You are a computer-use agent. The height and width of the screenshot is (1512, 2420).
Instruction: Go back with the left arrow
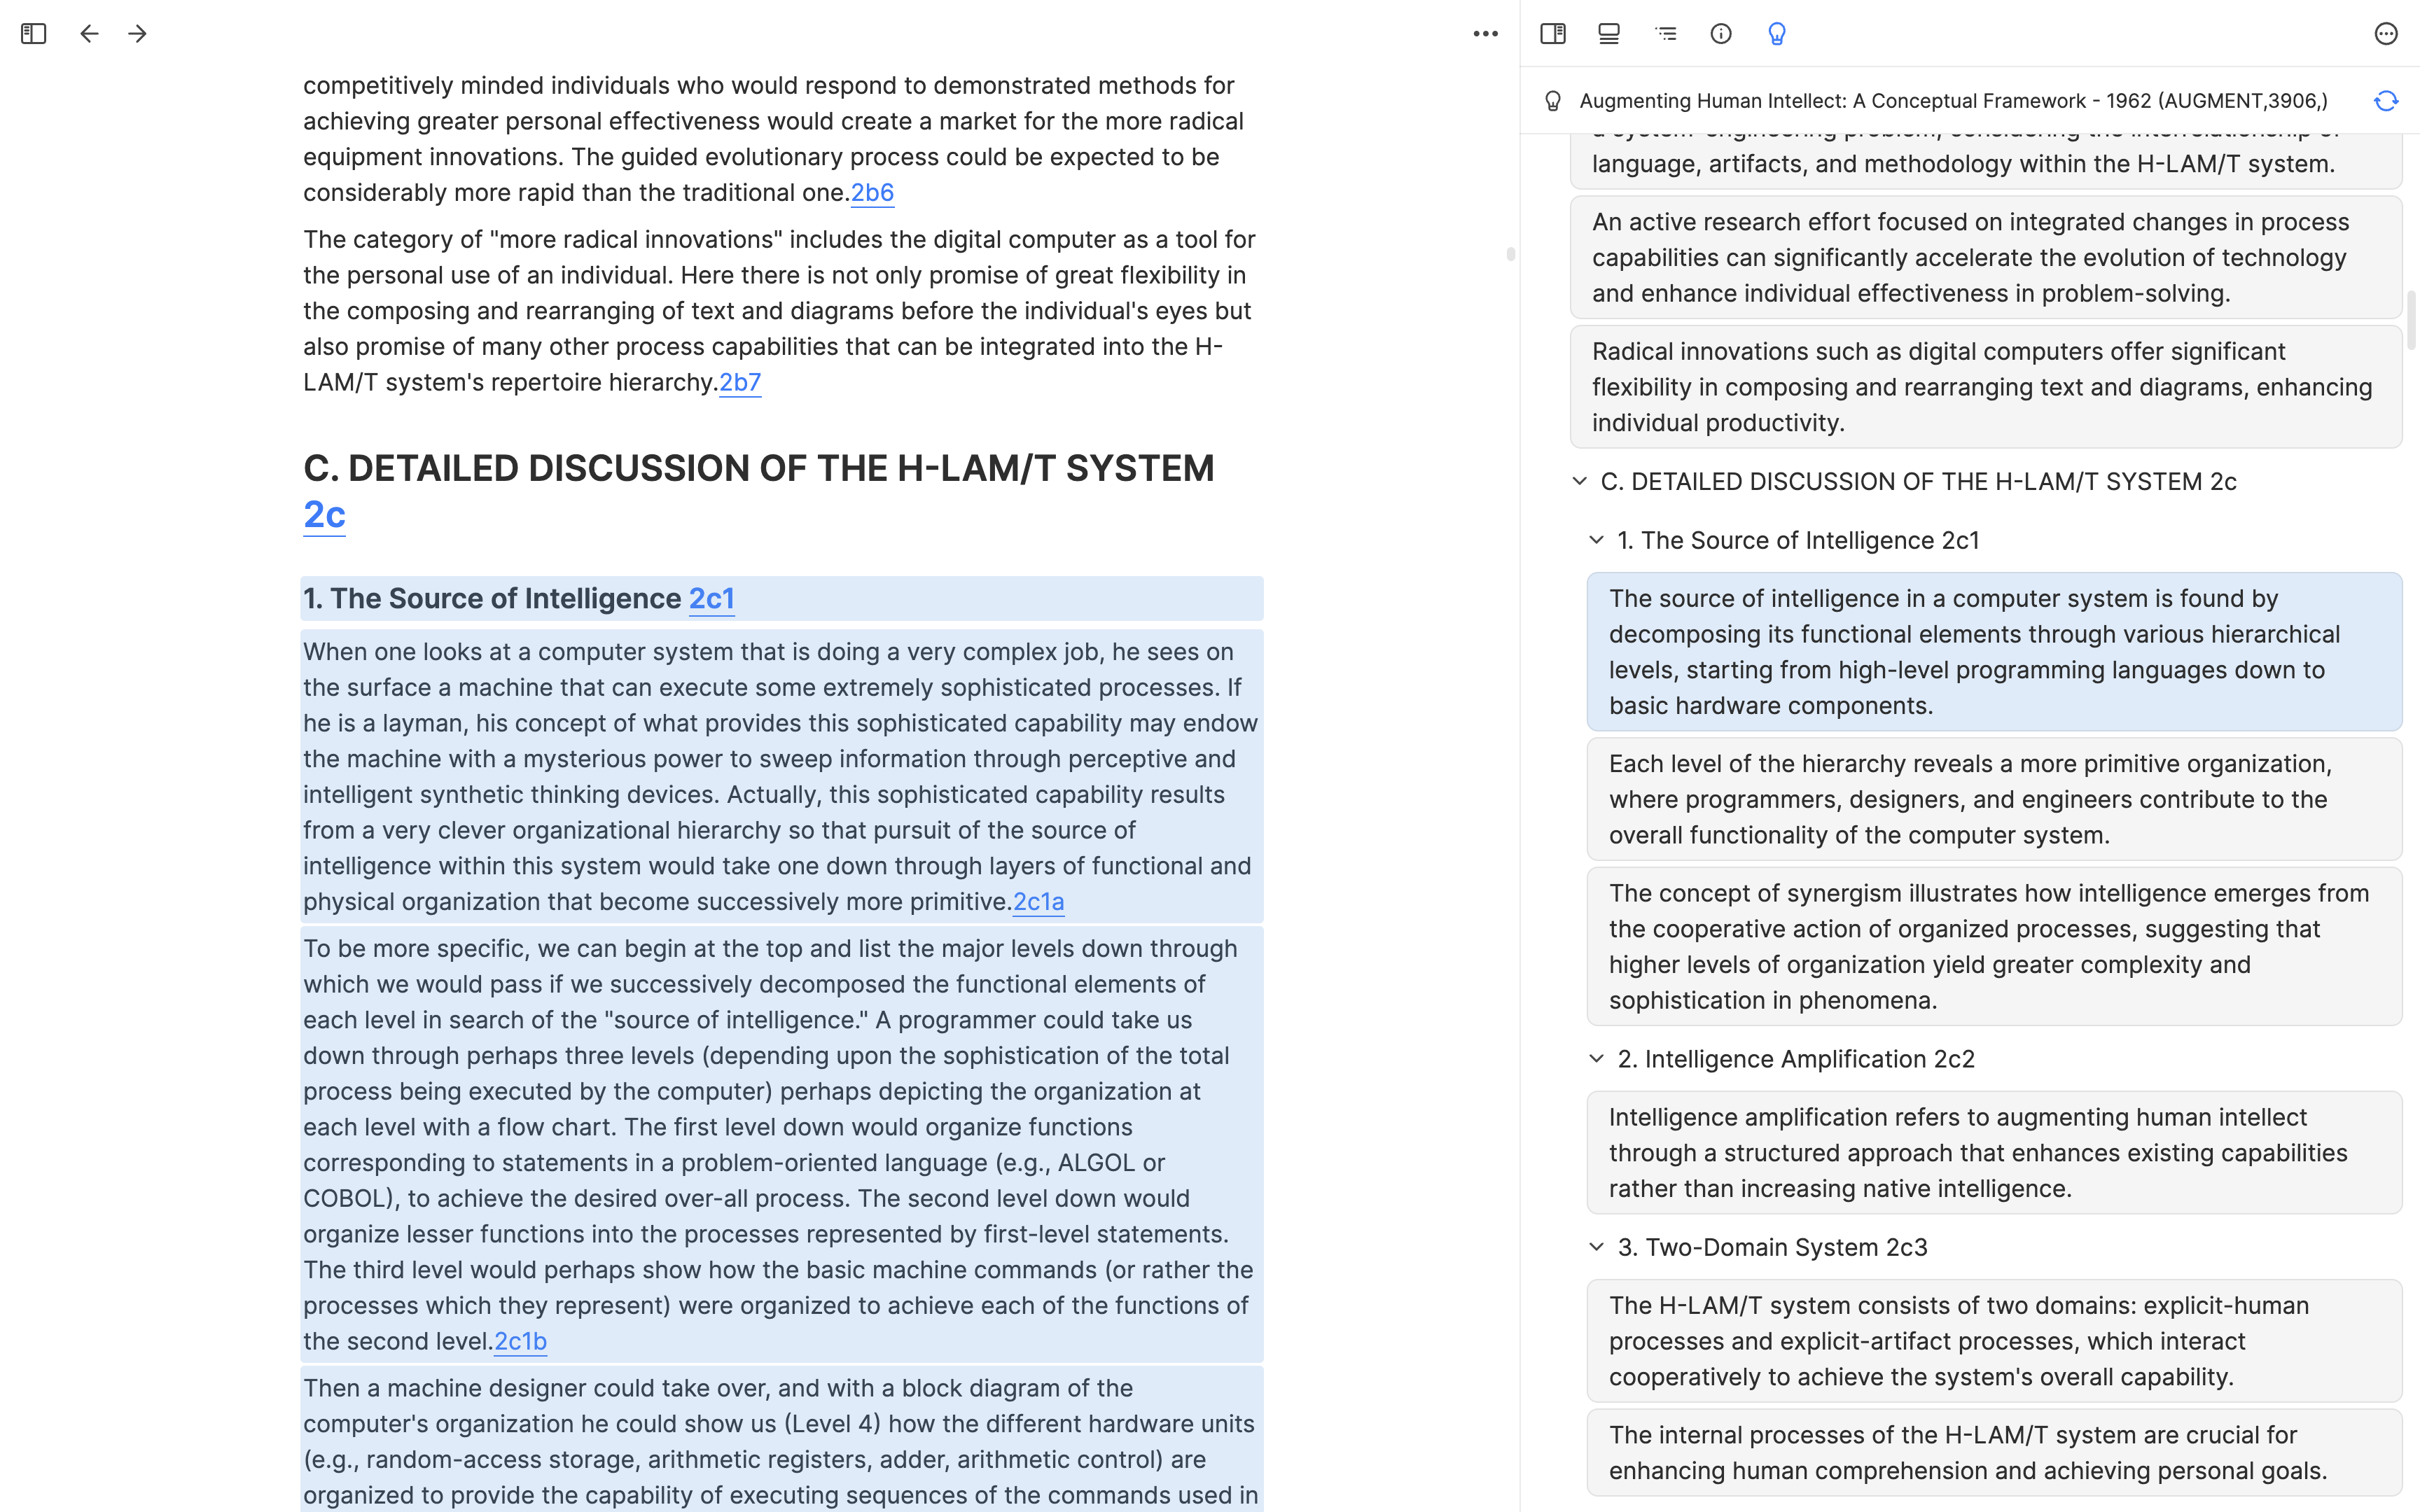89,34
